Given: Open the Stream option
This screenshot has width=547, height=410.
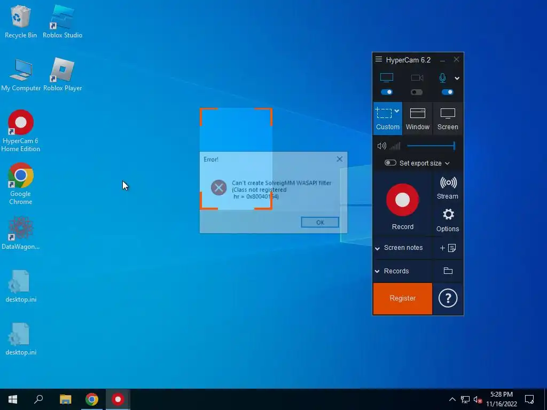Looking at the screenshot, I should [448, 188].
